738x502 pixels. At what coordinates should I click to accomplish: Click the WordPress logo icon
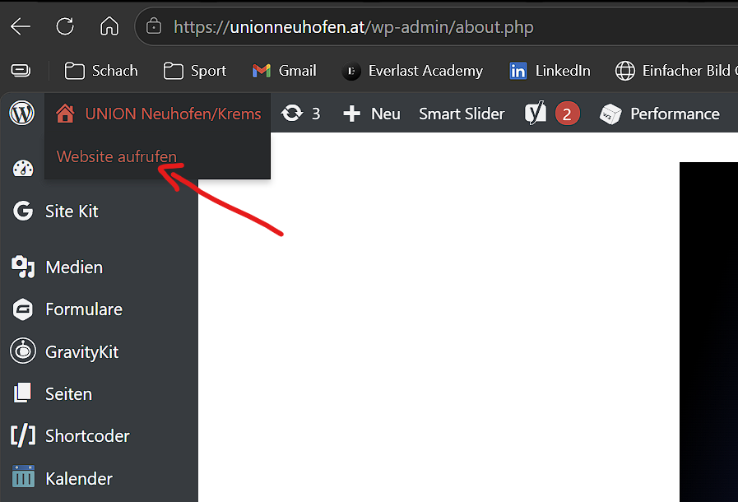click(x=22, y=114)
